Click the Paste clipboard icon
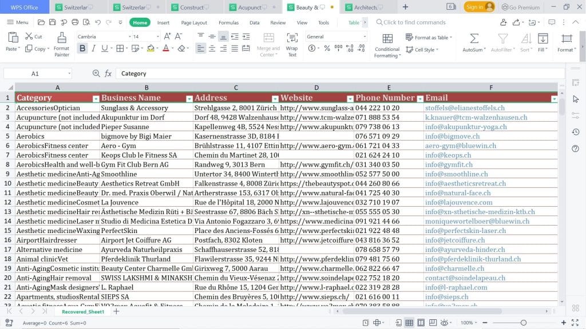 coord(13,38)
